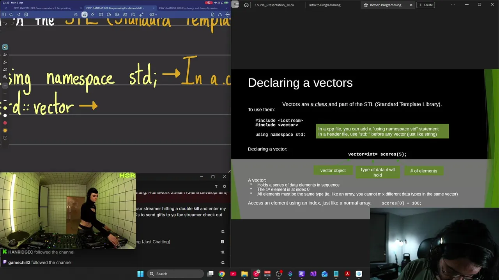Pick the orange pen color swatch
Viewport: 499px width, 280px height.
pos(5,130)
